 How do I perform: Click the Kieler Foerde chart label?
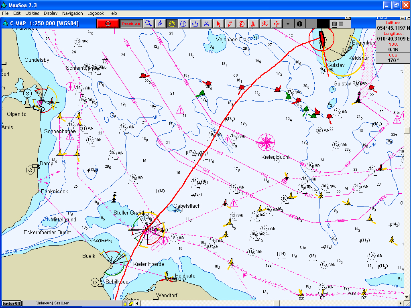(149, 264)
